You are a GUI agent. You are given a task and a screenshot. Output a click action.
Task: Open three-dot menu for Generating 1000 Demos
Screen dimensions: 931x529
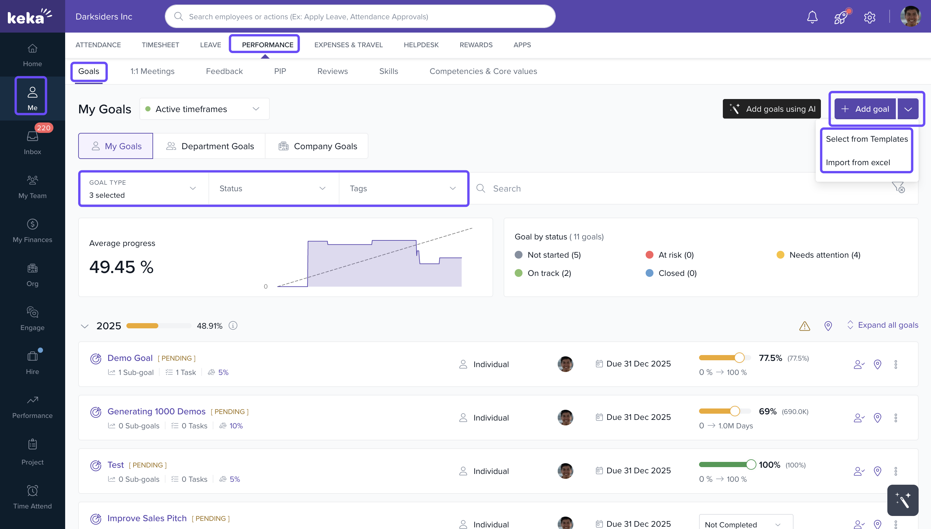[896, 418]
